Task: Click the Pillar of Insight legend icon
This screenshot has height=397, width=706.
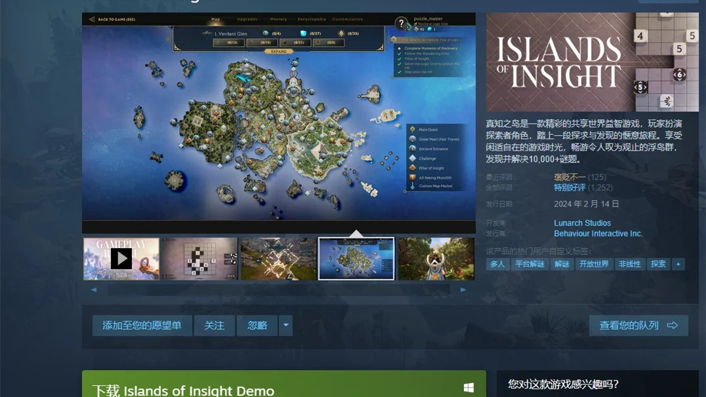Action: [413, 168]
